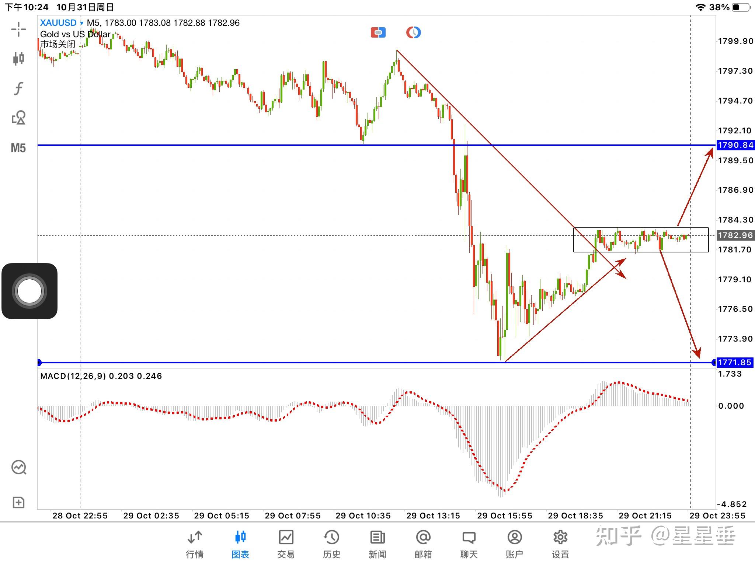
Task: Select the 1790.84 horizontal line price label
Action: point(735,145)
